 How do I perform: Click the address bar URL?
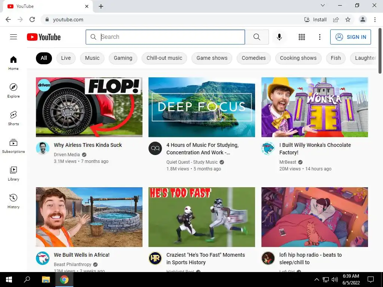tap(68, 19)
